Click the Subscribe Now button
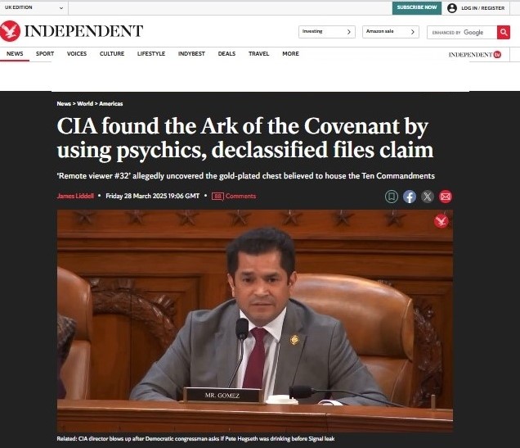This screenshot has height=448, width=520. (x=417, y=7)
